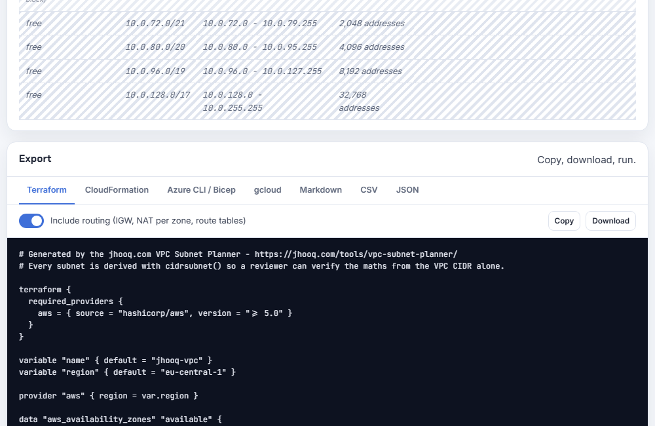This screenshot has height=426, width=655.
Task: Click the provider "aws" code line
Action: click(109, 396)
